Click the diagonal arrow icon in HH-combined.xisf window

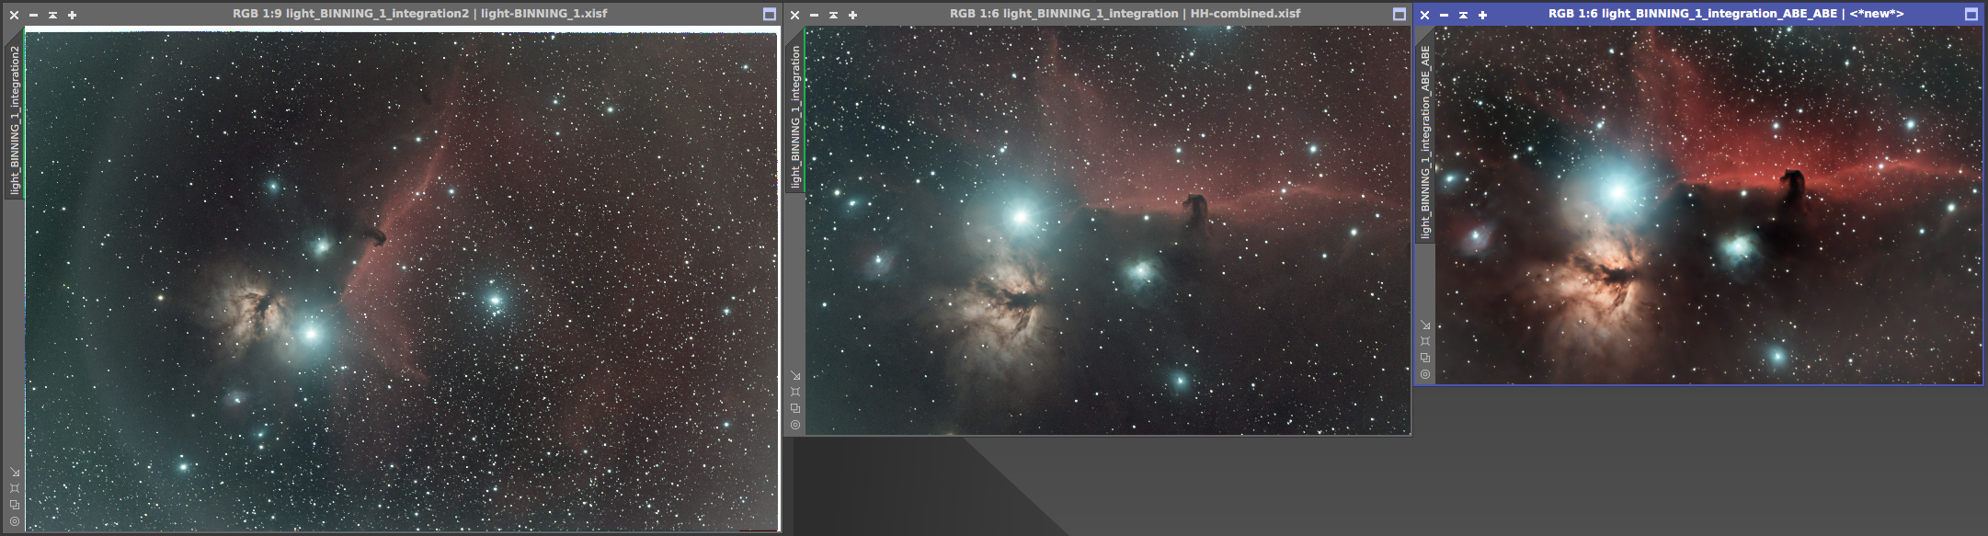[x=795, y=375]
